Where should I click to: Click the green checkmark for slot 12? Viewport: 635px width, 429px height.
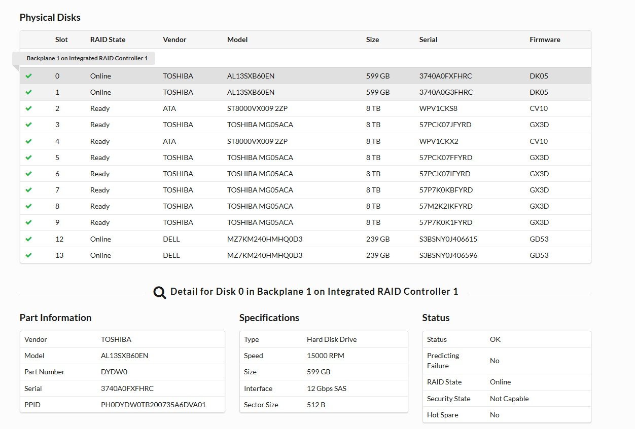(28, 239)
